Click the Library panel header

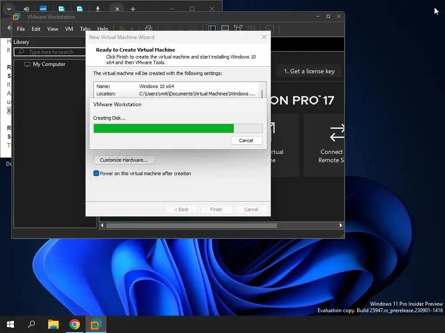[x=21, y=42]
